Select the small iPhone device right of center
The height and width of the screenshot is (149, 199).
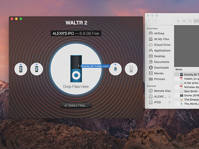click(115, 69)
